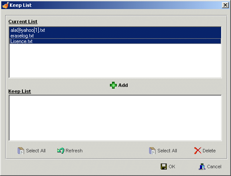Click Select All text under Keep List
Viewport: 231px width, 176px height.
pyautogui.click(x=167, y=151)
